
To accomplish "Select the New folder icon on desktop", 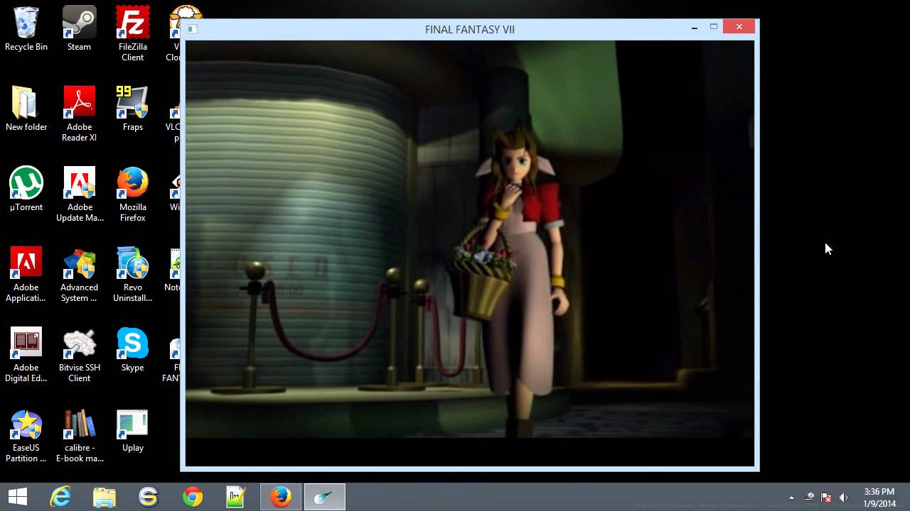I will tap(26, 109).
